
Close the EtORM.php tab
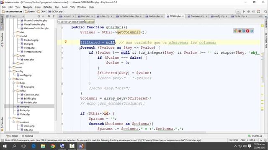[183, 16]
